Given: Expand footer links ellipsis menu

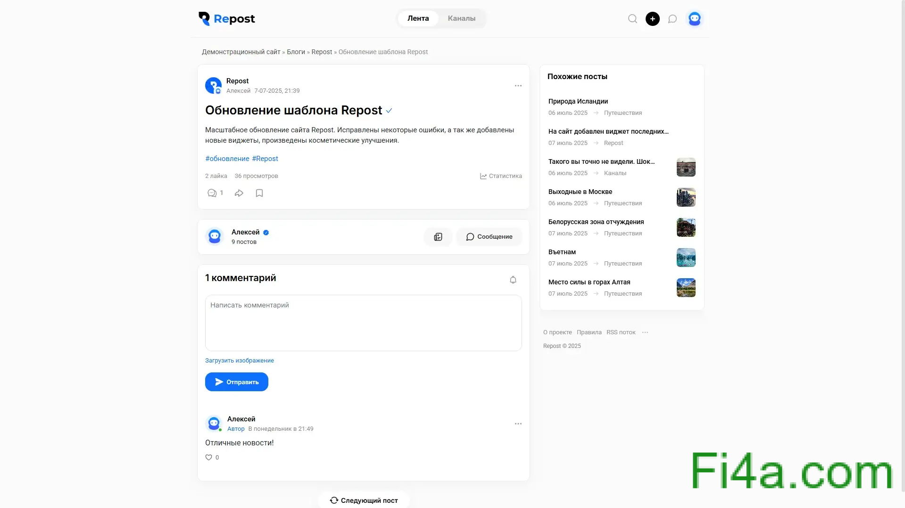Looking at the screenshot, I should point(645,332).
